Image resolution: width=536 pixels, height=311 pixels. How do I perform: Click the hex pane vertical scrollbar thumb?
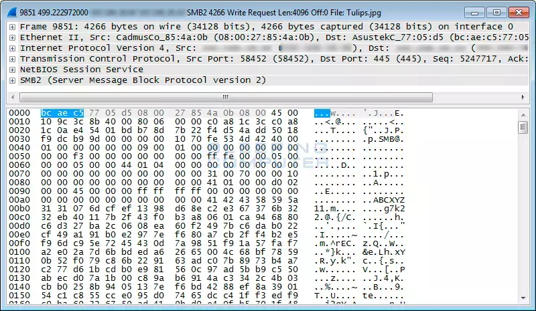point(523,128)
